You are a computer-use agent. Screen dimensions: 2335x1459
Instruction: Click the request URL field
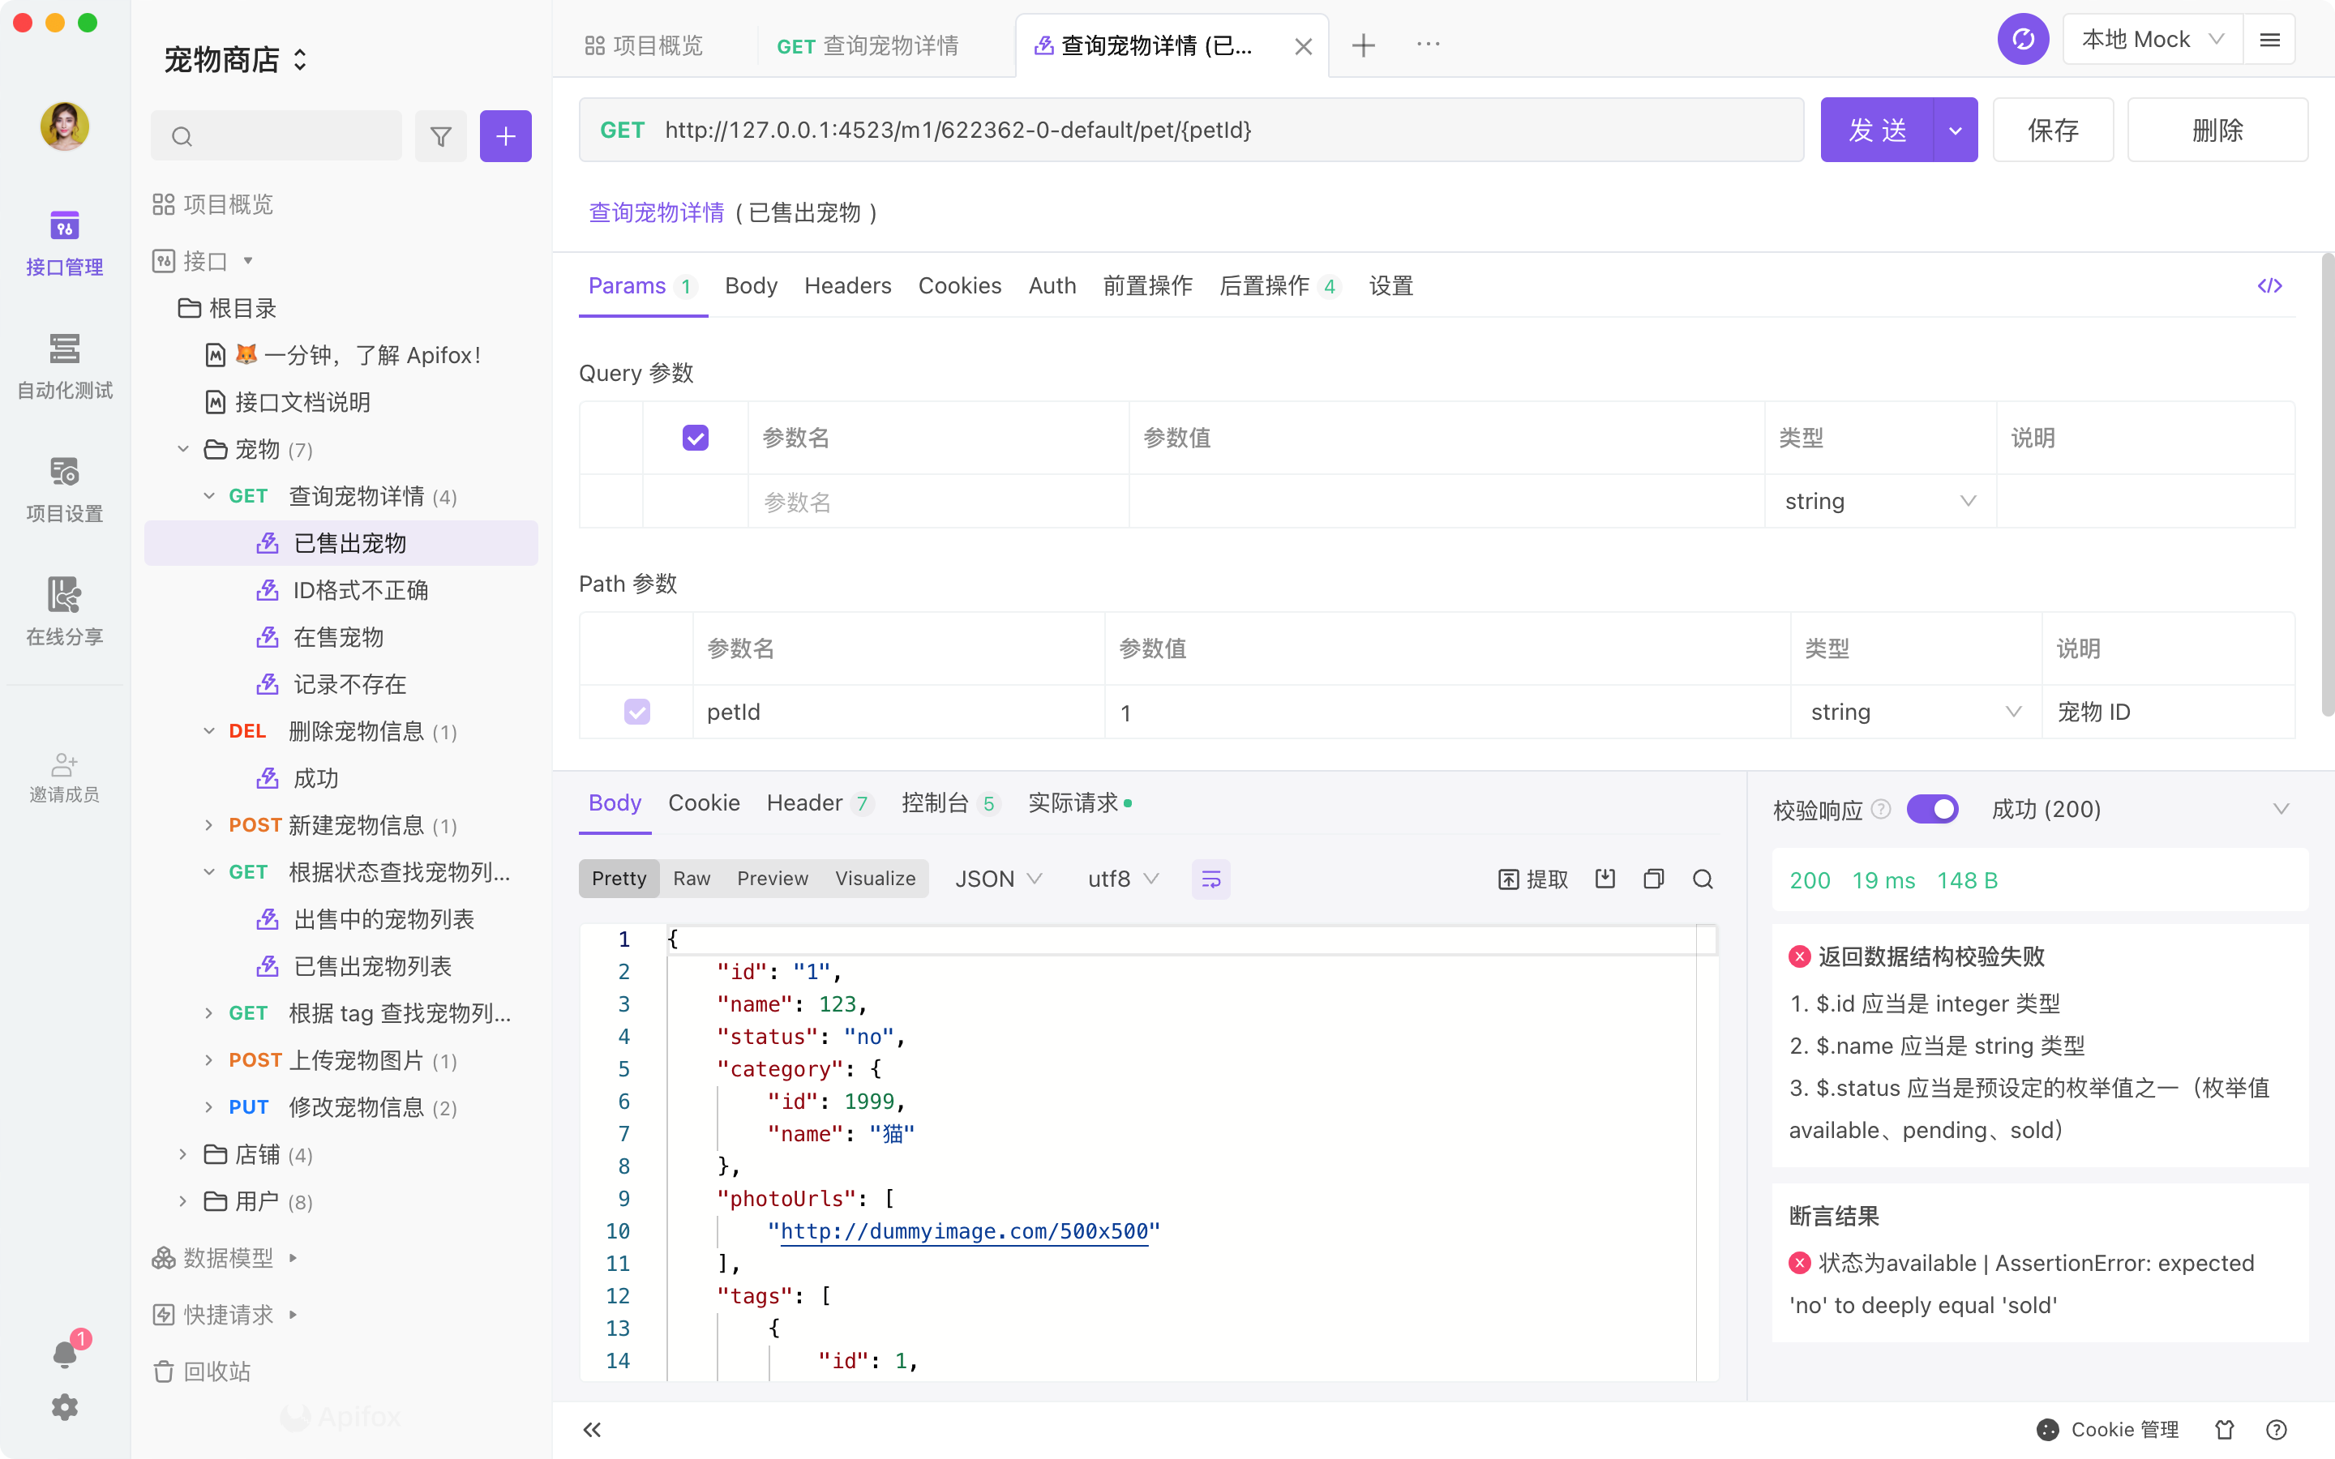1191,130
